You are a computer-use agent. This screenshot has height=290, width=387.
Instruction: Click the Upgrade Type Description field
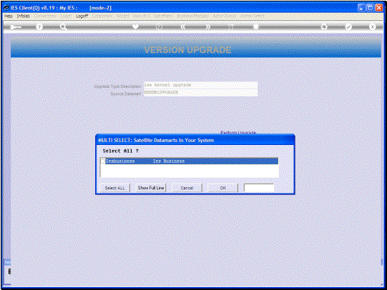coord(200,85)
